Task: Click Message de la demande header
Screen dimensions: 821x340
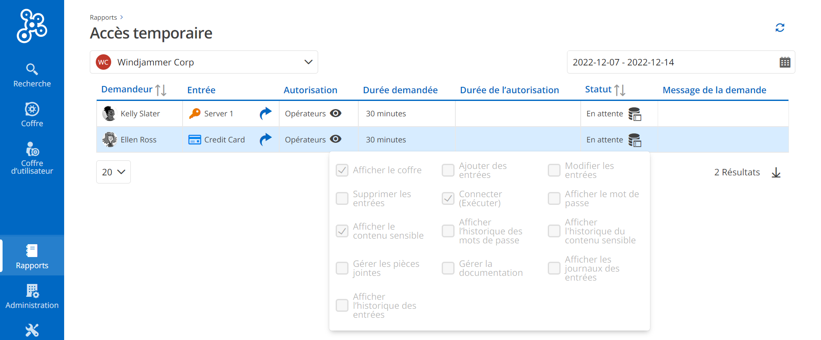Action: pyautogui.click(x=715, y=90)
